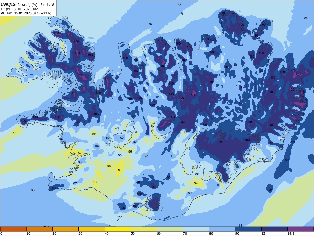The height and width of the screenshot is (236, 314).
Task: Click the indigo 95–99.9 legend swatch
Action: (274, 229)
